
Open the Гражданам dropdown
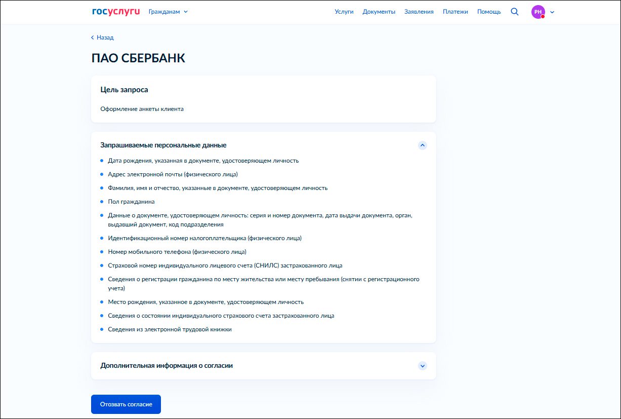pyautogui.click(x=168, y=12)
